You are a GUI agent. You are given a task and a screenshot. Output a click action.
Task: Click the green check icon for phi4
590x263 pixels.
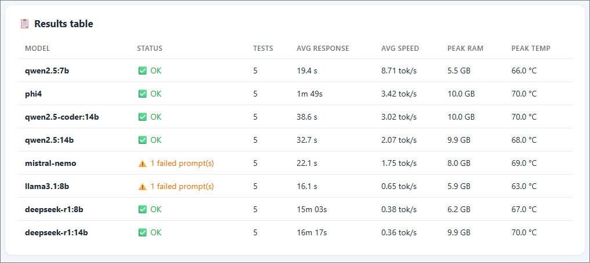click(142, 94)
